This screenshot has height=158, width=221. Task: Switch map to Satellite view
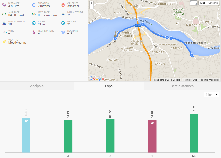click(x=213, y=3)
